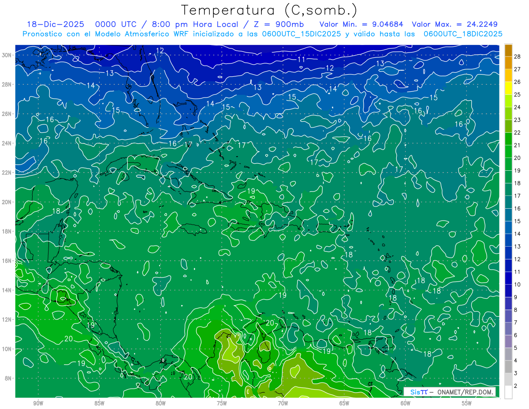Click the 18N latitude axis label
Viewport: 529px width, 409px height.
pyautogui.click(x=7, y=231)
